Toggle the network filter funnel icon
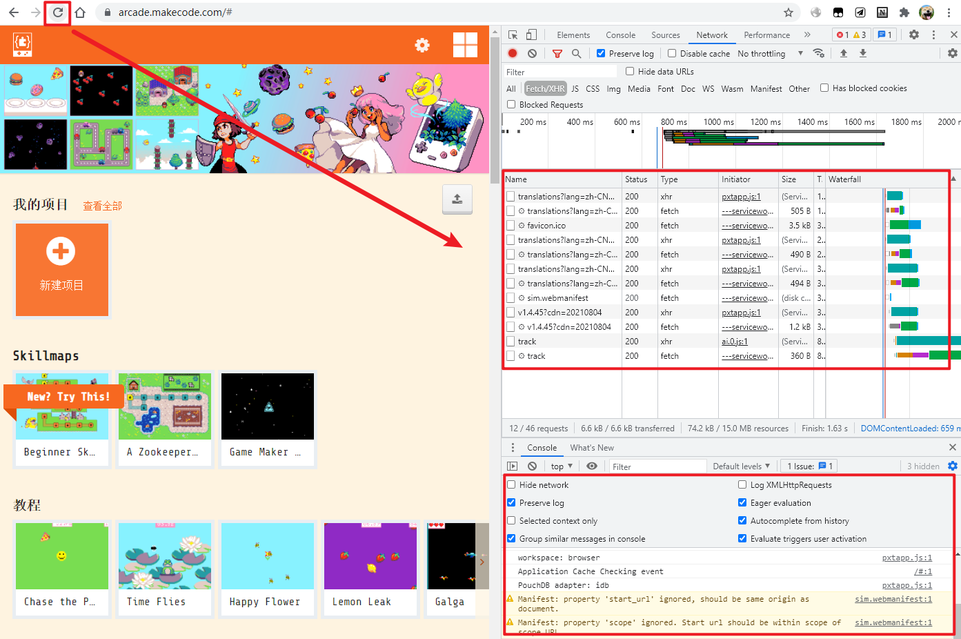 (557, 53)
